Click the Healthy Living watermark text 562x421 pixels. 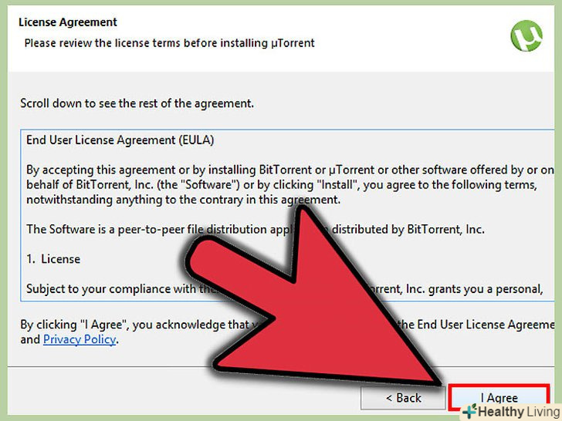coord(519,412)
